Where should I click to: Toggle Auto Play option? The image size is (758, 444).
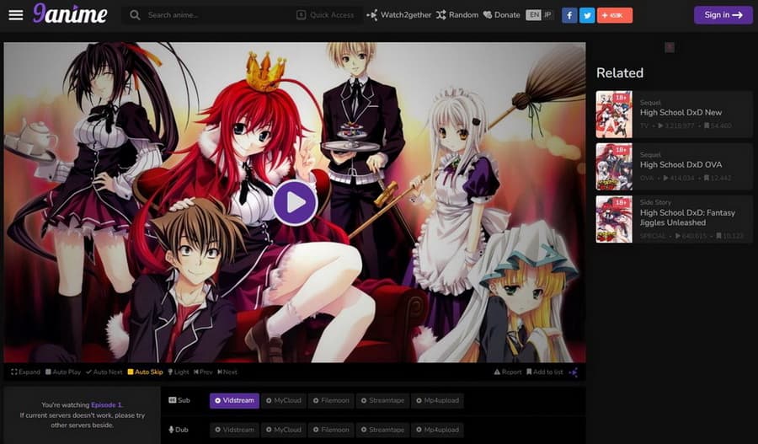click(62, 372)
